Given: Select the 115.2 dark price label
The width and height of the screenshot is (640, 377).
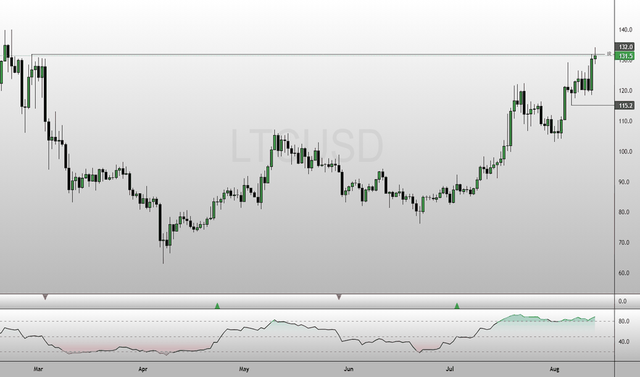Looking at the screenshot, I should (x=625, y=106).
